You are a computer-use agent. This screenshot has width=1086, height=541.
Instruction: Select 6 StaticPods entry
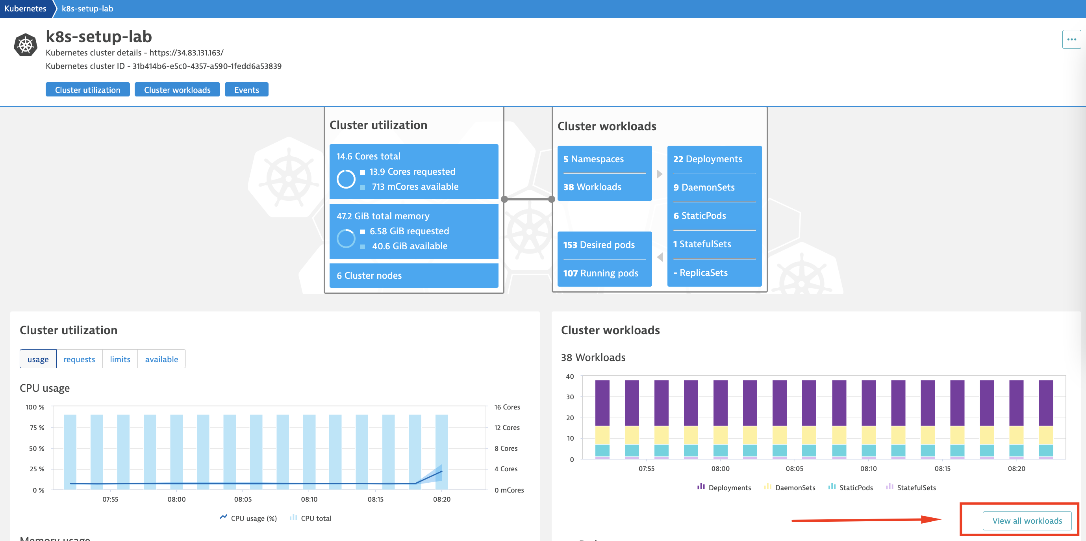[699, 215]
